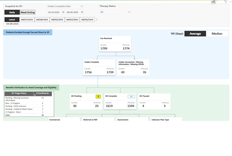Switch snapshot to Week Ending
This screenshot has width=232, height=156.
[28, 12]
